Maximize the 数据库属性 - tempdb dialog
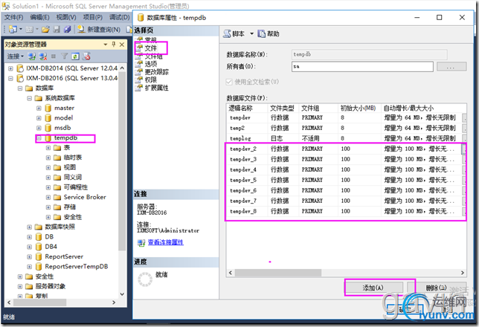Screen dimensions: 479x327 point(439,17)
